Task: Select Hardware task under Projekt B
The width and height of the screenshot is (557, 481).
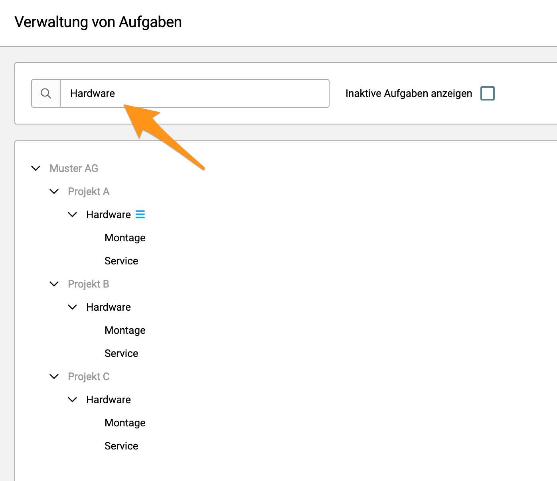Action: click(109, 307)
